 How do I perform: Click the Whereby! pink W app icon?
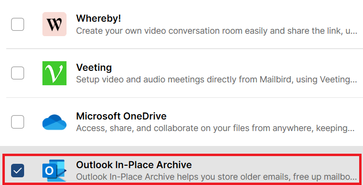54,24
